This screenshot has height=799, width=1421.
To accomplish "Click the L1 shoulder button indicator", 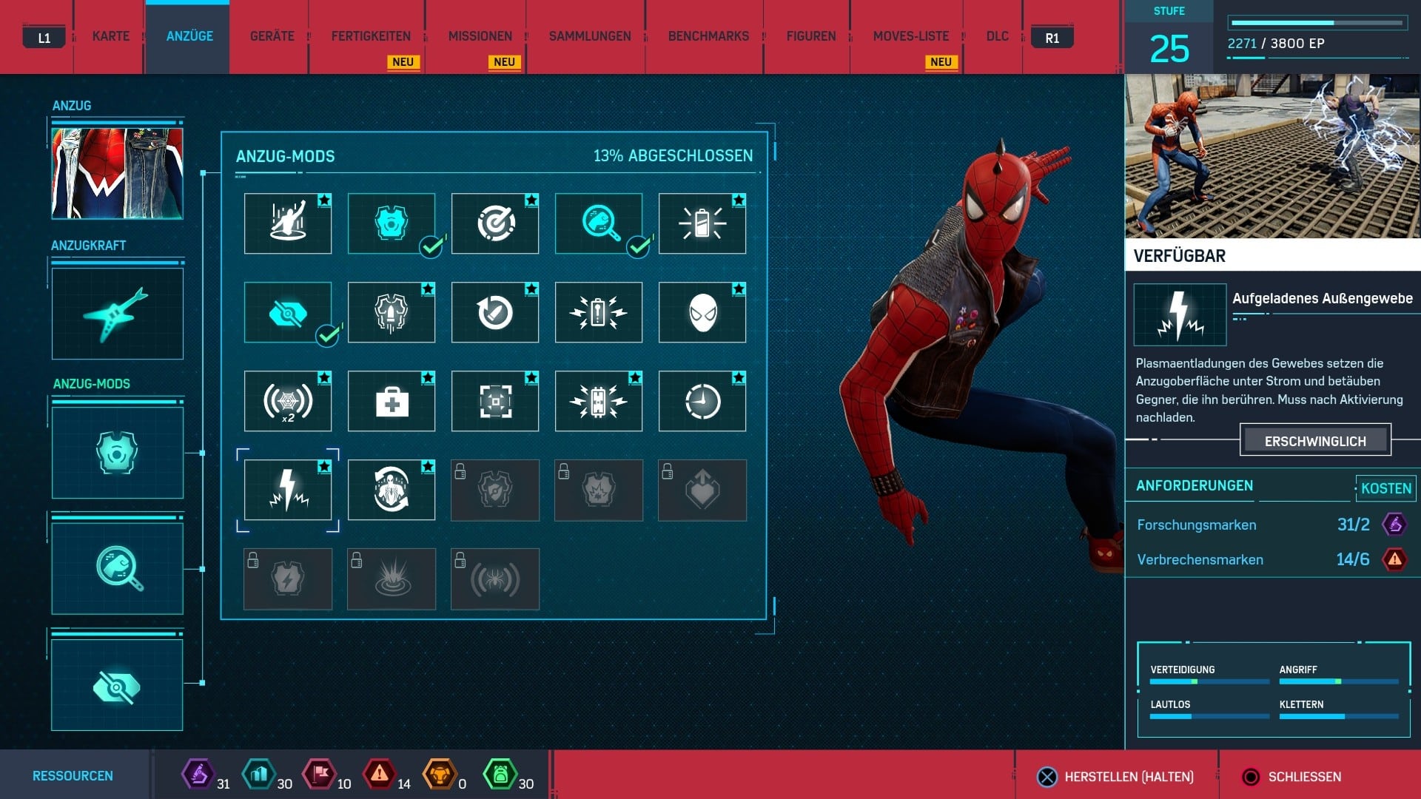I will point(44,38).
